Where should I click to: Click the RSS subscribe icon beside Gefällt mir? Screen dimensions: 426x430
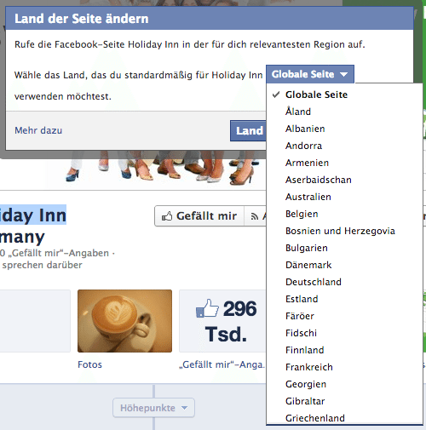point(255,217)
